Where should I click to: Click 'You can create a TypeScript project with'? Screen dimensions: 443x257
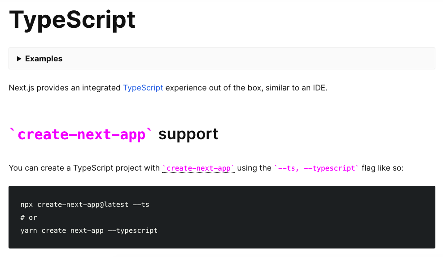click(x=84, y=168)
